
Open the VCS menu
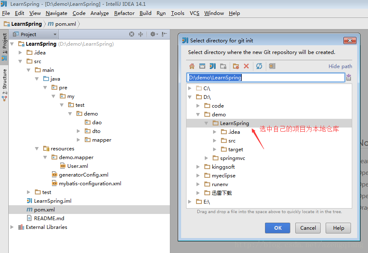click(x=194, y=13)
